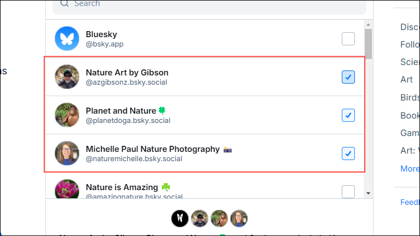Screen dimensions: 420x236
Task: Open the Art feed in sidebar
Action: click(x=406, y=79)
